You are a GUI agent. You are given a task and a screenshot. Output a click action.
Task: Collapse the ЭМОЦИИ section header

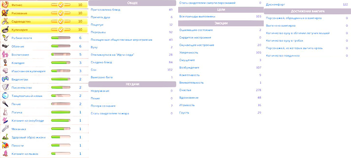point(221,23)
